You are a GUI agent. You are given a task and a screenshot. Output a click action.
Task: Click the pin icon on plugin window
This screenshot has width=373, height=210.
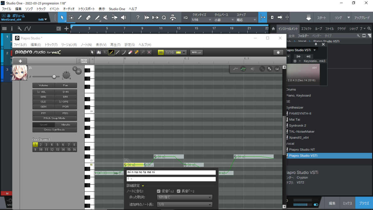point(316,44)
